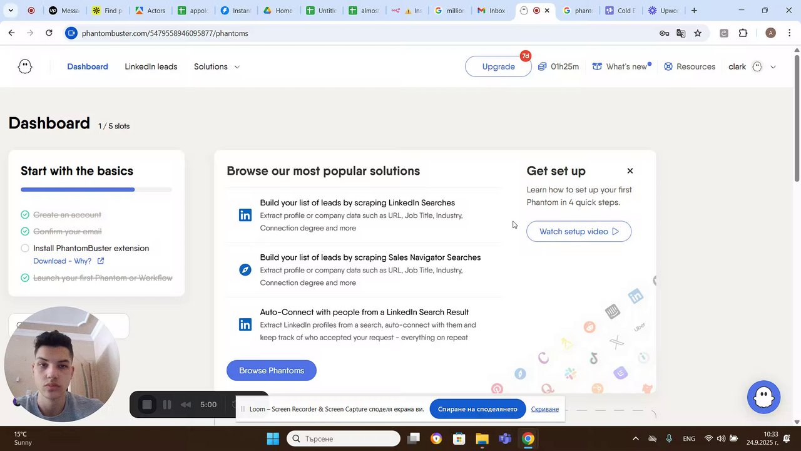Click the Upgrade button
Screen dimensions: 801x451
499,66
